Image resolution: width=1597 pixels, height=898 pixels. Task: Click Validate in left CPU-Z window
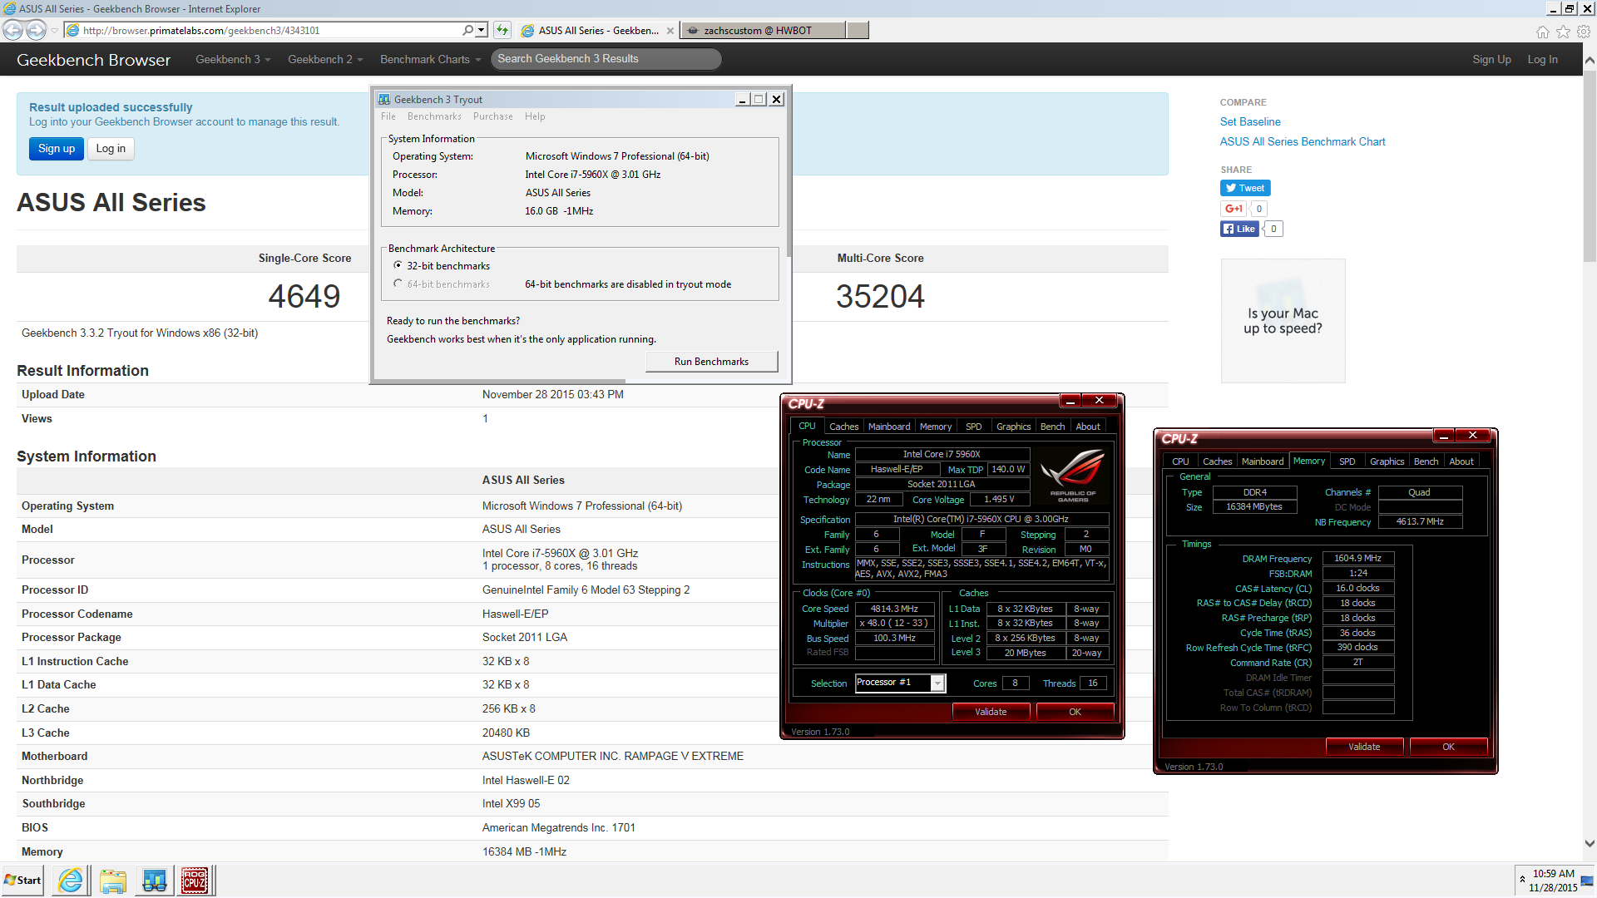[991, 712]
